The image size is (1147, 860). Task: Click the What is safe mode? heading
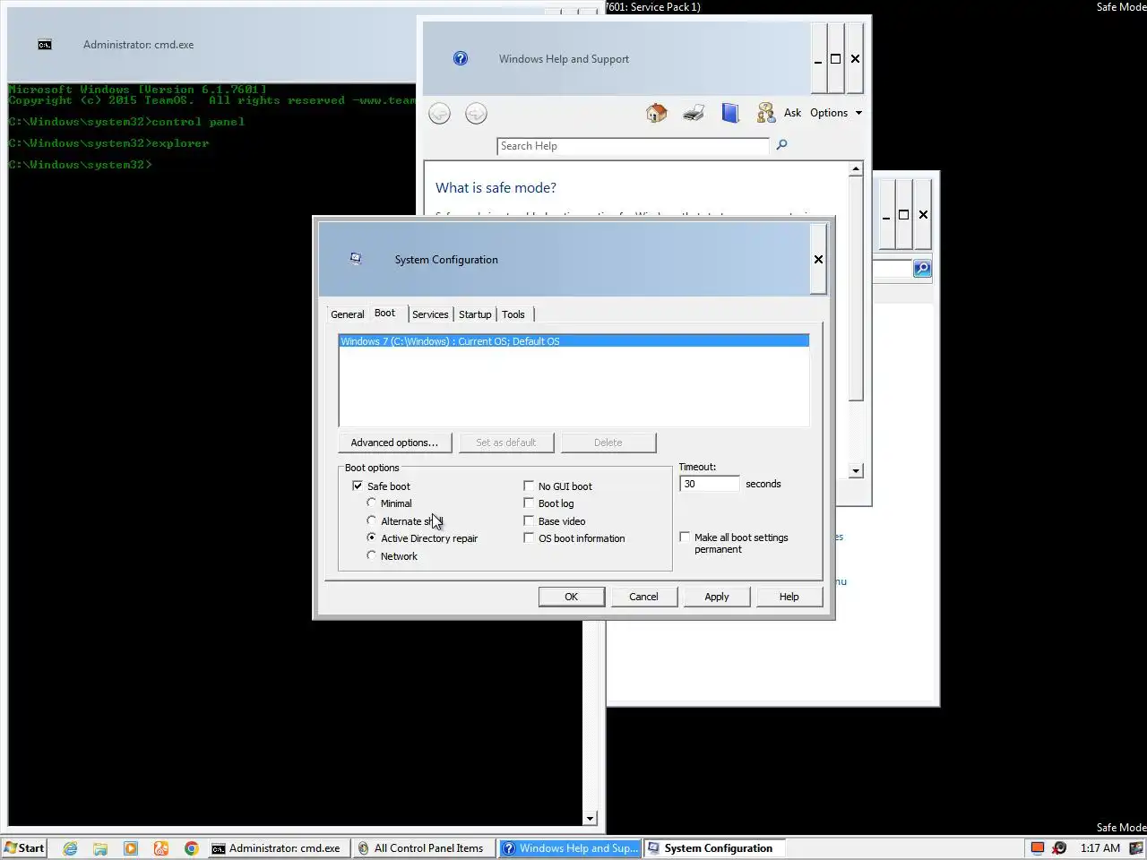pyautogui.click(x=496, y=187)
